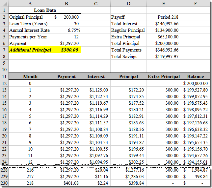The width and height of the screenshot is (212, 188).
Task: Click the 'Original Principal' label cell
Action: (x=30, y=17)
